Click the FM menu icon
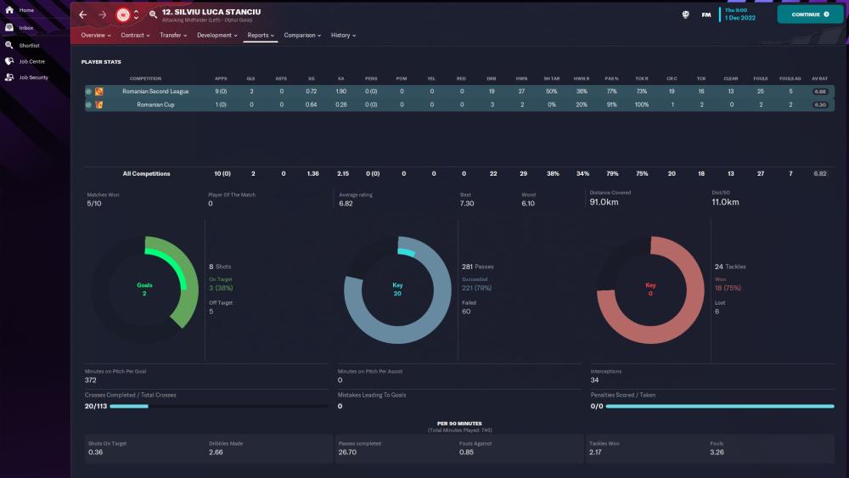Image resolution: width=849 pixels, height=478 pixels. 706,14
